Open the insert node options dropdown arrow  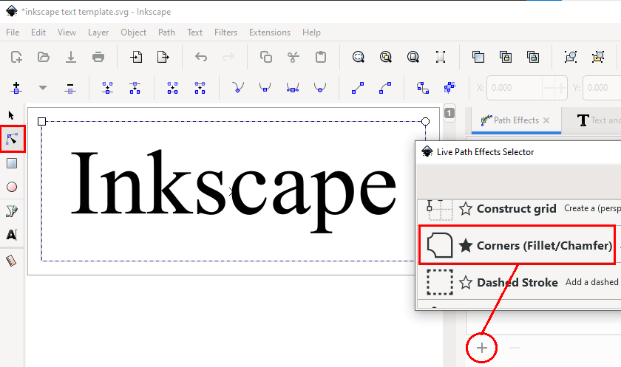pyautogui.click(x=43, y=88)
